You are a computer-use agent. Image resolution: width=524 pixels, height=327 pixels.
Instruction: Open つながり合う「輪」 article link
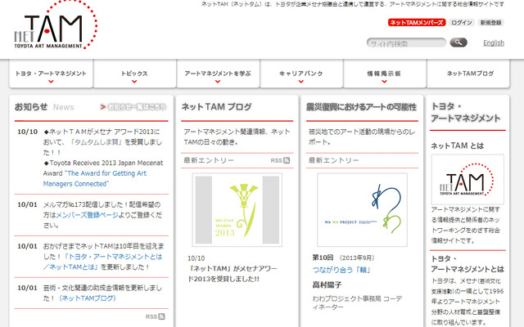341,270
